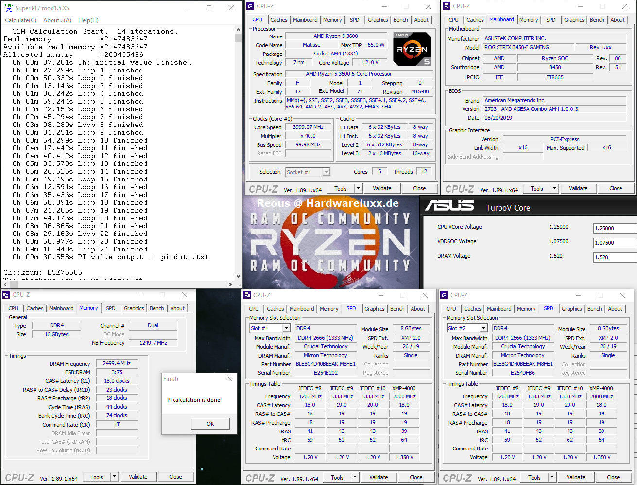637x485 pixels.
Task: Click CPU VCore Voltage 1.25000 input field
Action: 615,228
